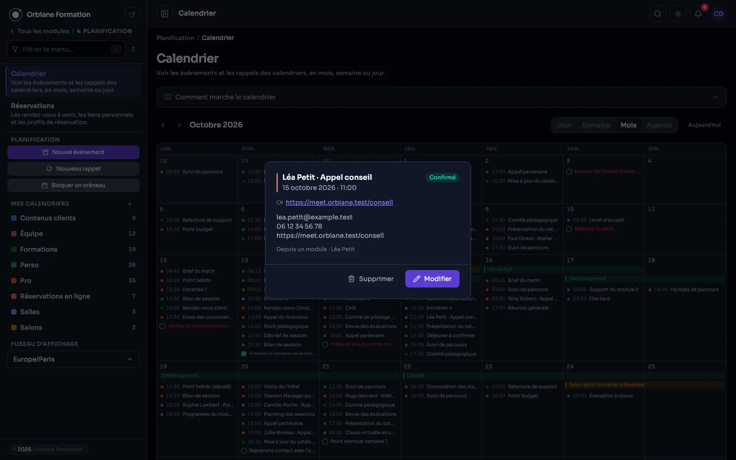
Task: Toggle the light/dark theme sun icon
Action: click(678, 14)
